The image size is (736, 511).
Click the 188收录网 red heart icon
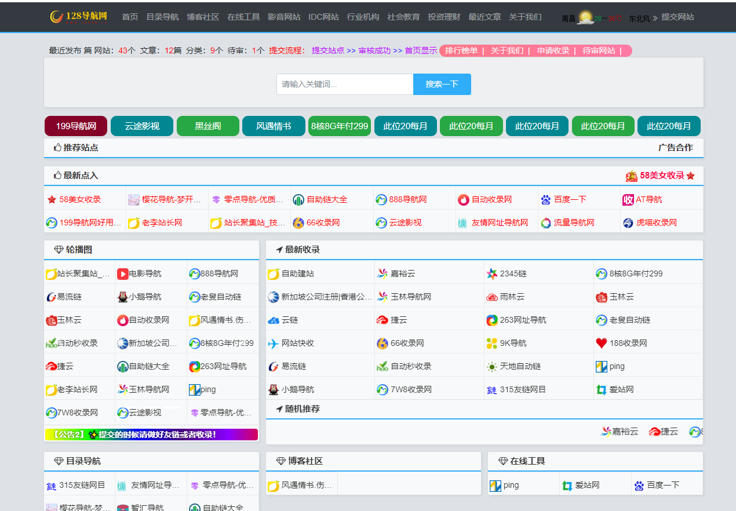click(602, 343)
